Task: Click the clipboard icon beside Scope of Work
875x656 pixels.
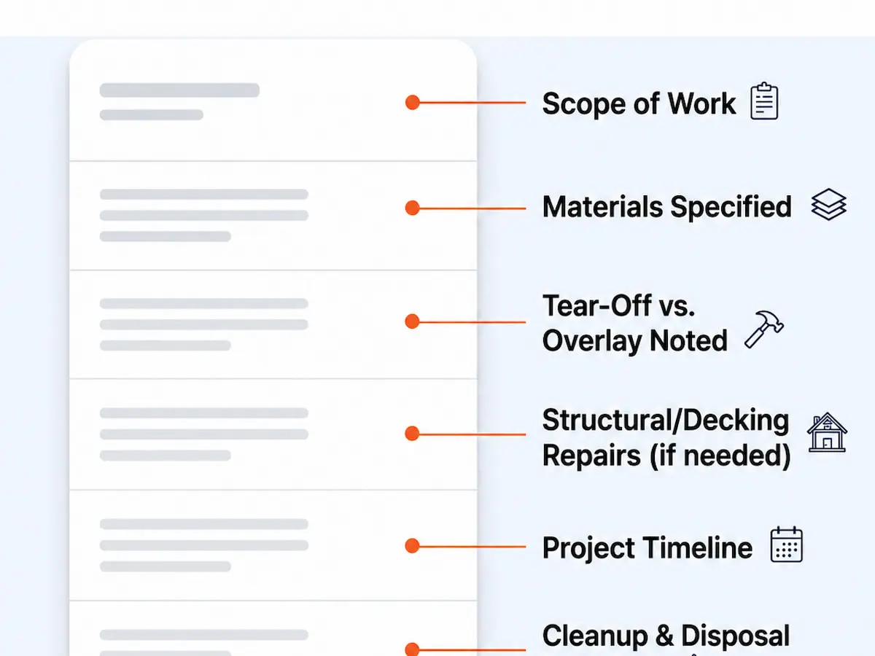Action: (764, 101)
